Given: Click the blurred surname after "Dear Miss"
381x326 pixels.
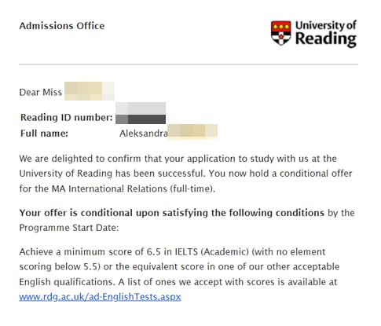Looking at the screenshot, I should coord(90,91).
